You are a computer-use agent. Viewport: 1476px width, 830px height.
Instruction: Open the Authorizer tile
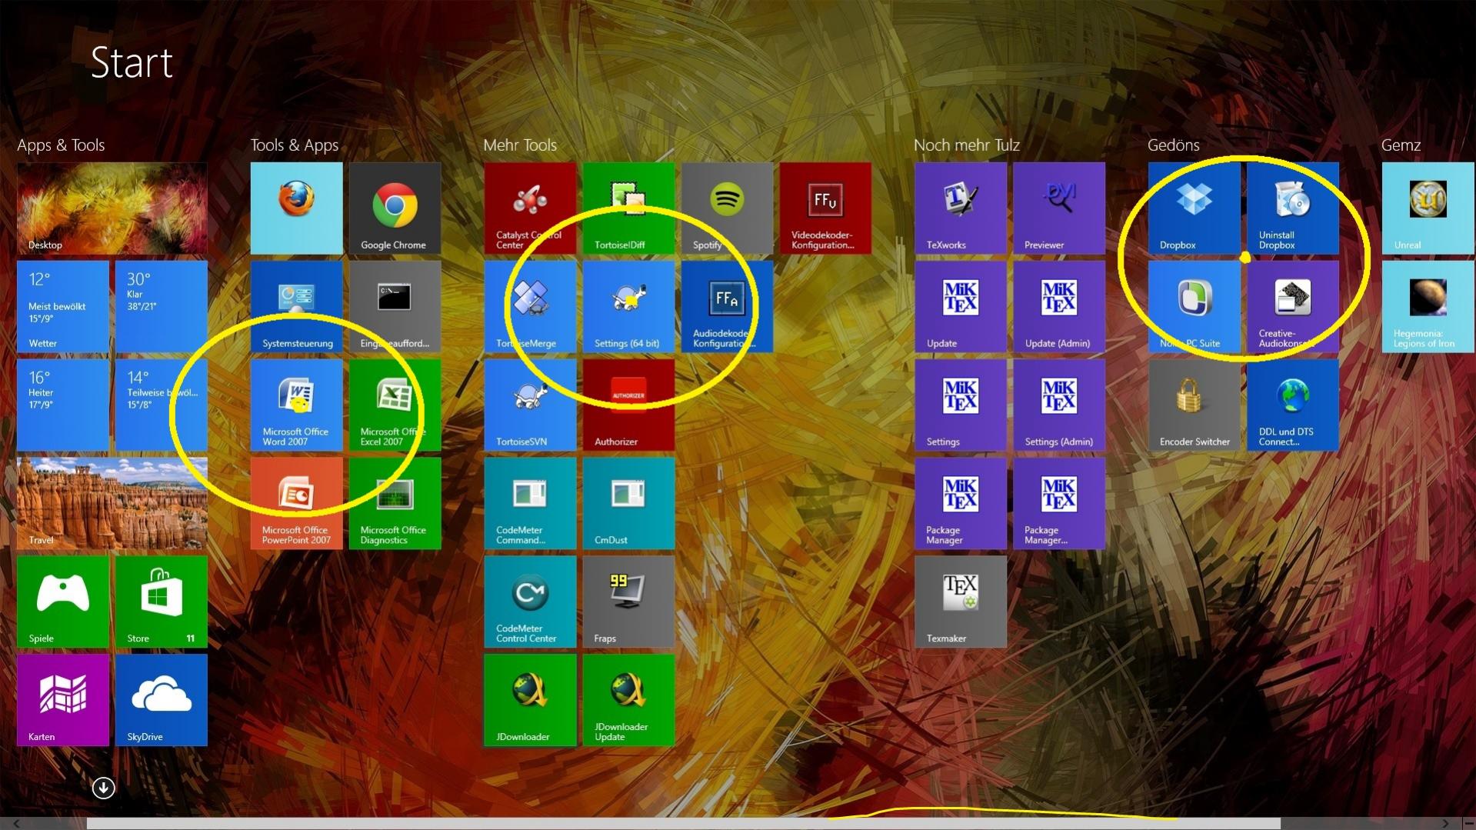[628, 405]
